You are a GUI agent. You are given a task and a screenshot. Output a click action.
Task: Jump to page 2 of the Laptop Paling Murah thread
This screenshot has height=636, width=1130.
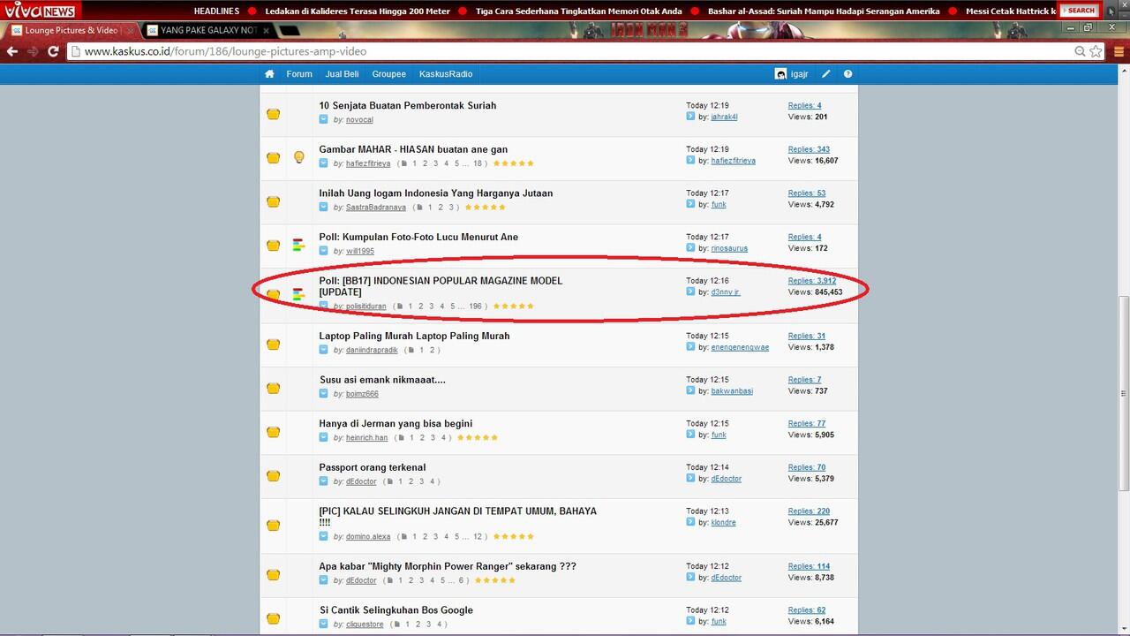pos(433,351)
